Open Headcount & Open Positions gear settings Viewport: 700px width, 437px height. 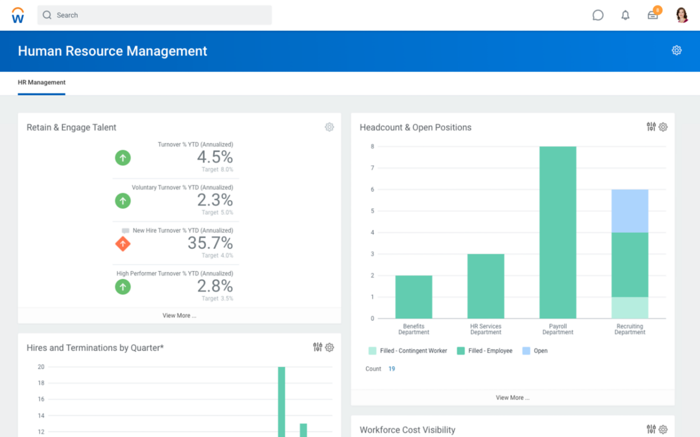click(x=663, y=127)
